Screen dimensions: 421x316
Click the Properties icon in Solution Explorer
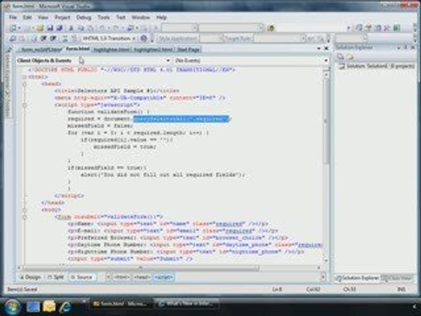click(x=340, y=57)
